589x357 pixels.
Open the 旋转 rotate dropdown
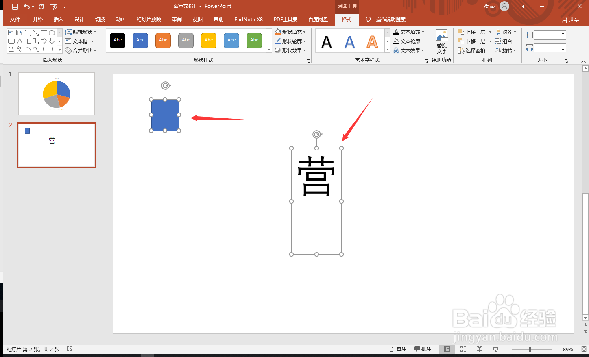click(506, 50)
